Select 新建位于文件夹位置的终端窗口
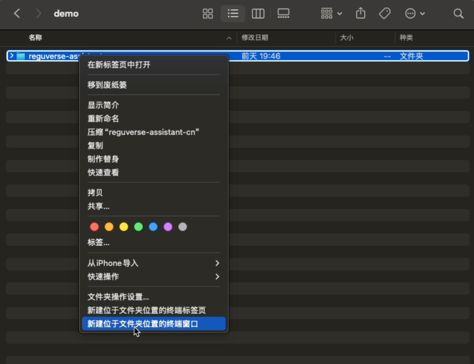 click(154, 324)
